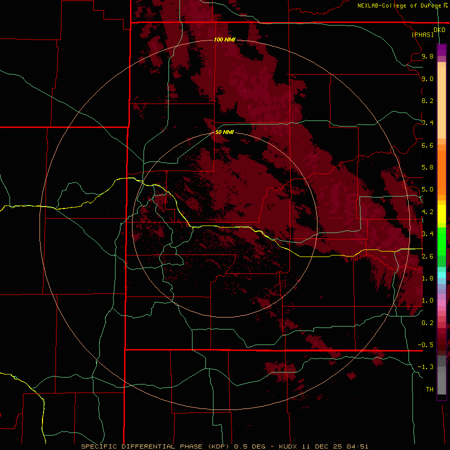Click the 3.4 value on color scale

tap(427, 234)
